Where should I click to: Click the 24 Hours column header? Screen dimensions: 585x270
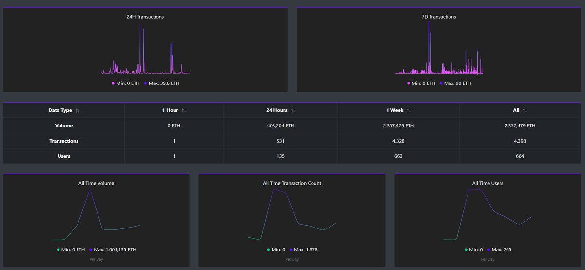[x=280, y=110]
